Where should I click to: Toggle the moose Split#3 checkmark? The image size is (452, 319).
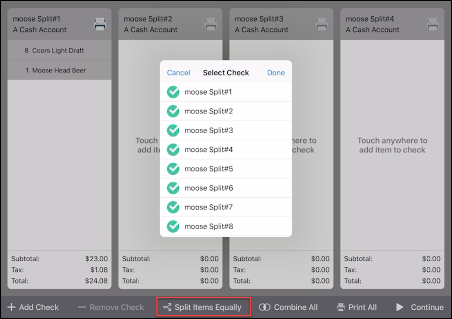coord(173,130)
